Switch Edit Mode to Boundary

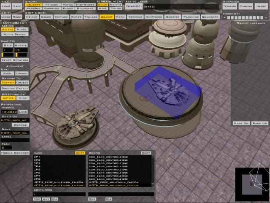[x=210, y=17]
